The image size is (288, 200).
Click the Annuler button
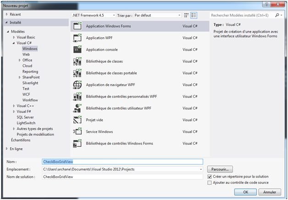270,192
